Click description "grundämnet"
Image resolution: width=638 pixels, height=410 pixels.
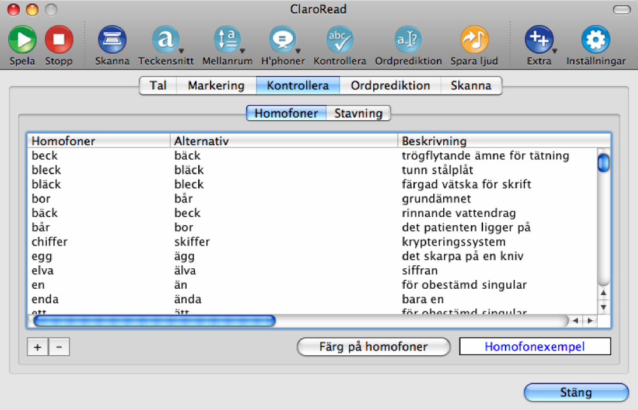pyautogui.click(x=437, y=198)
